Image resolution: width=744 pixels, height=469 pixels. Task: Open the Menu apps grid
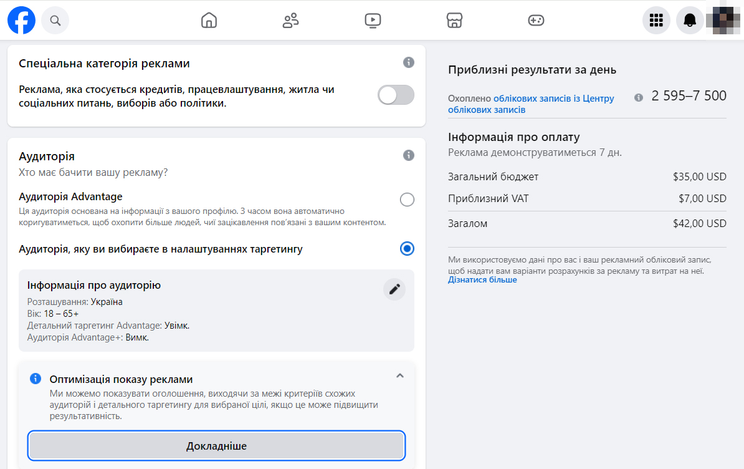point(656,19)
